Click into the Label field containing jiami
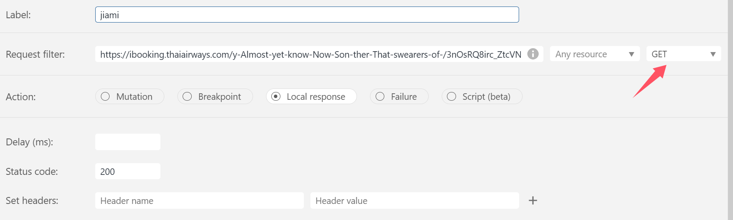Viewport: 733px width, 220px height. 307,15
